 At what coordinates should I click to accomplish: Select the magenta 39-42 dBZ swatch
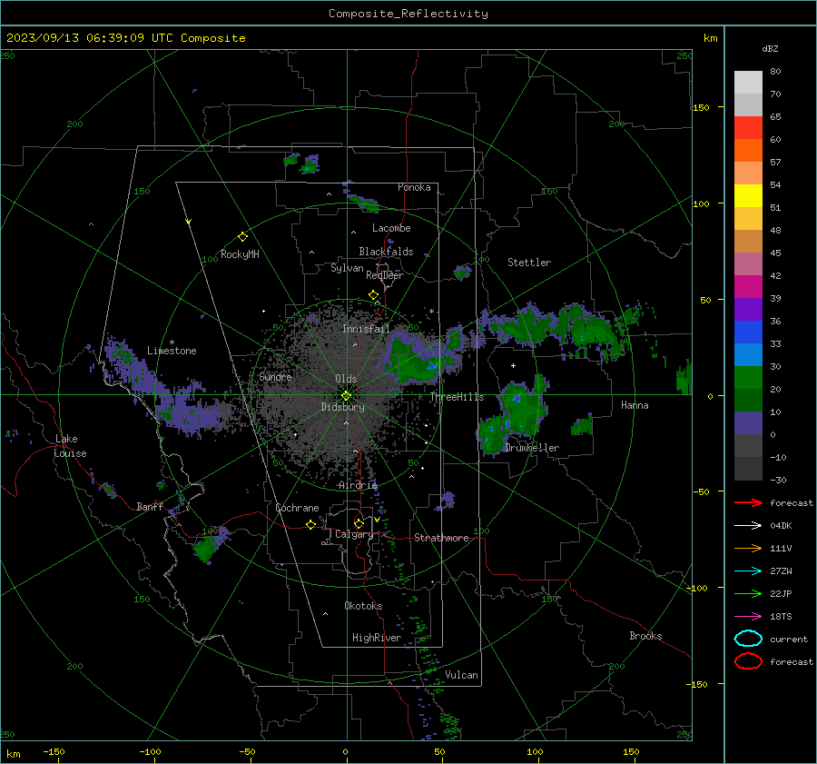(x=748, y=287)
